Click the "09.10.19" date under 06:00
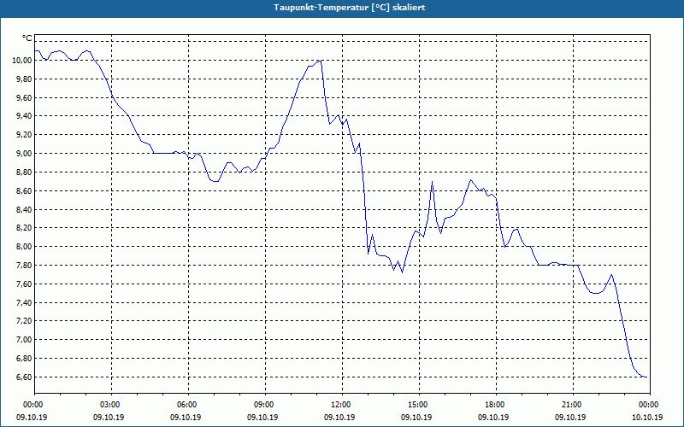The image size is (684, 427). coord(186,417)
